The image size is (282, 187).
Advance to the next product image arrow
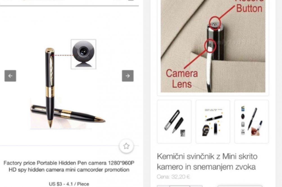pos(128,76)
